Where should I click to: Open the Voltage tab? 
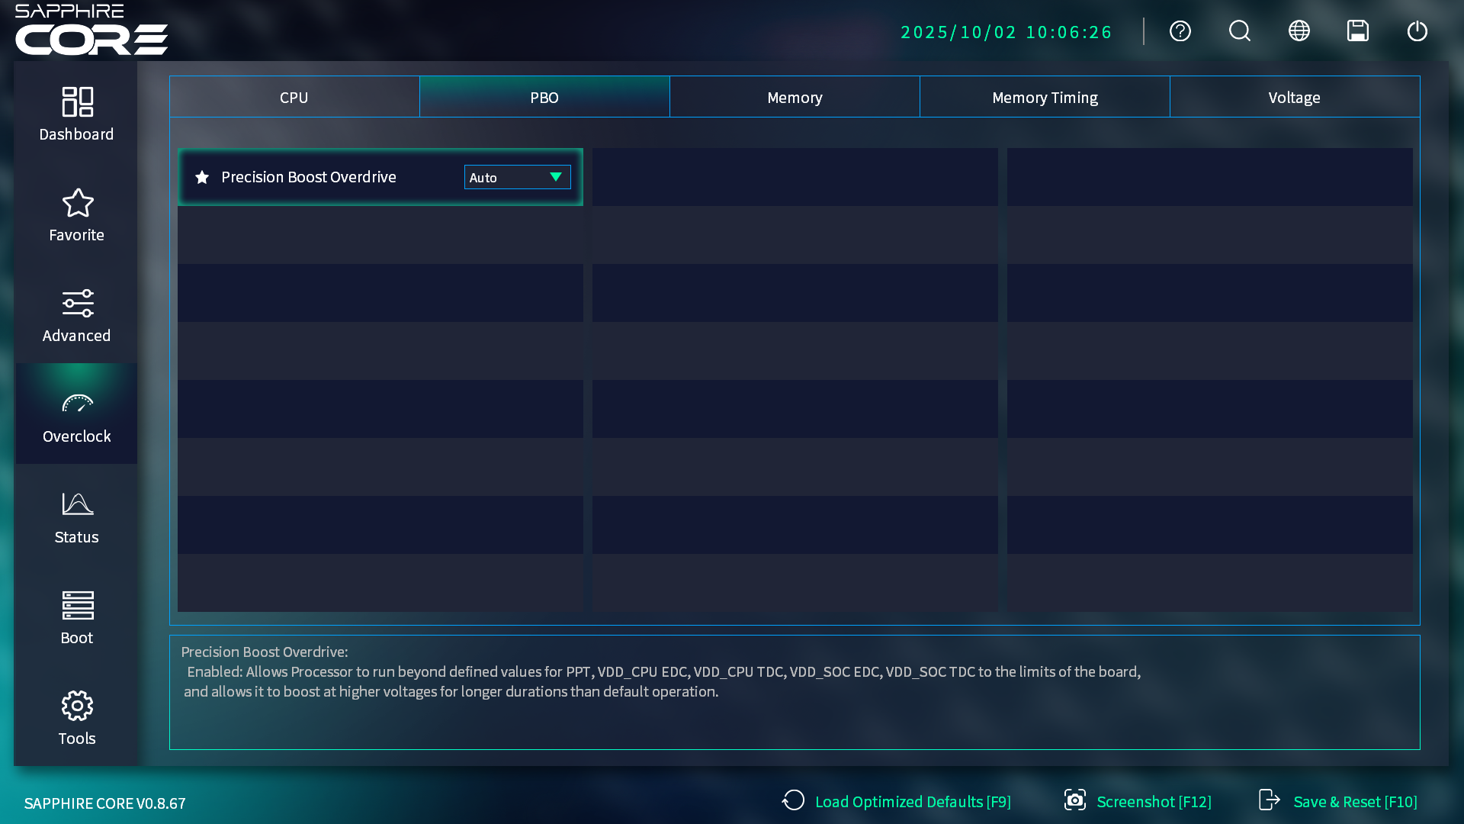(1294, 98)
